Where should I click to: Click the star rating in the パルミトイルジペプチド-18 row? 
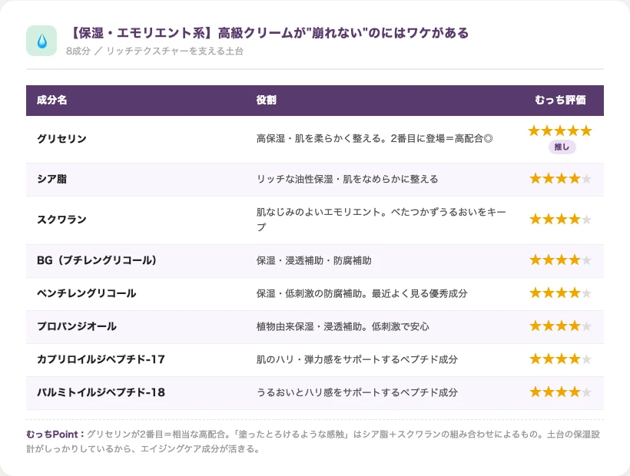point(560,392)
